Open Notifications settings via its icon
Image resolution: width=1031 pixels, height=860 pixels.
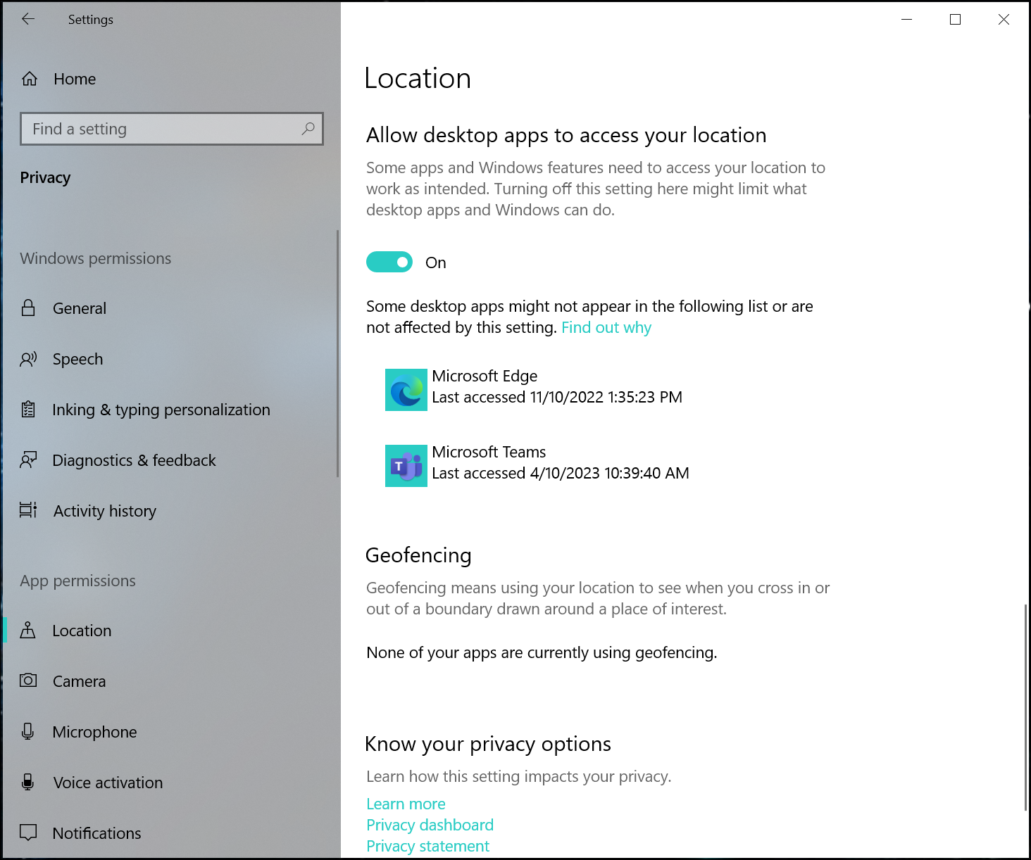[x=28, y=833]
